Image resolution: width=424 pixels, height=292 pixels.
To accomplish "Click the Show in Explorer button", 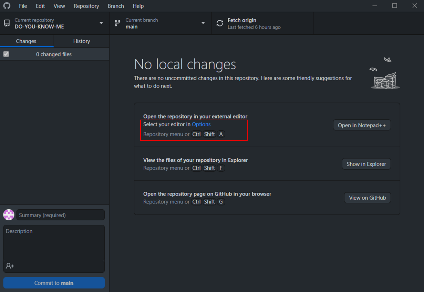I will coord(366,164).
